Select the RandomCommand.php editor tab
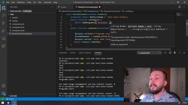Viewport: 188px width, 105px height. click(88, 7)
